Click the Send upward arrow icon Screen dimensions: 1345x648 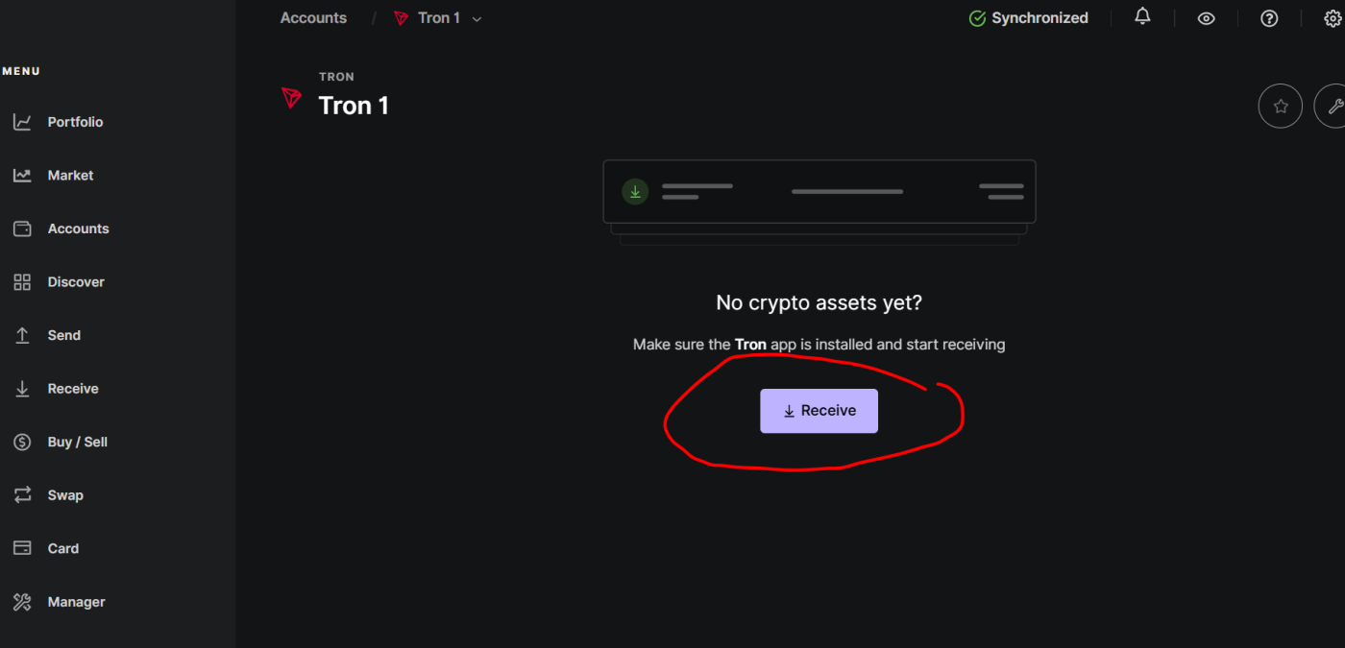tap(21, 335)
